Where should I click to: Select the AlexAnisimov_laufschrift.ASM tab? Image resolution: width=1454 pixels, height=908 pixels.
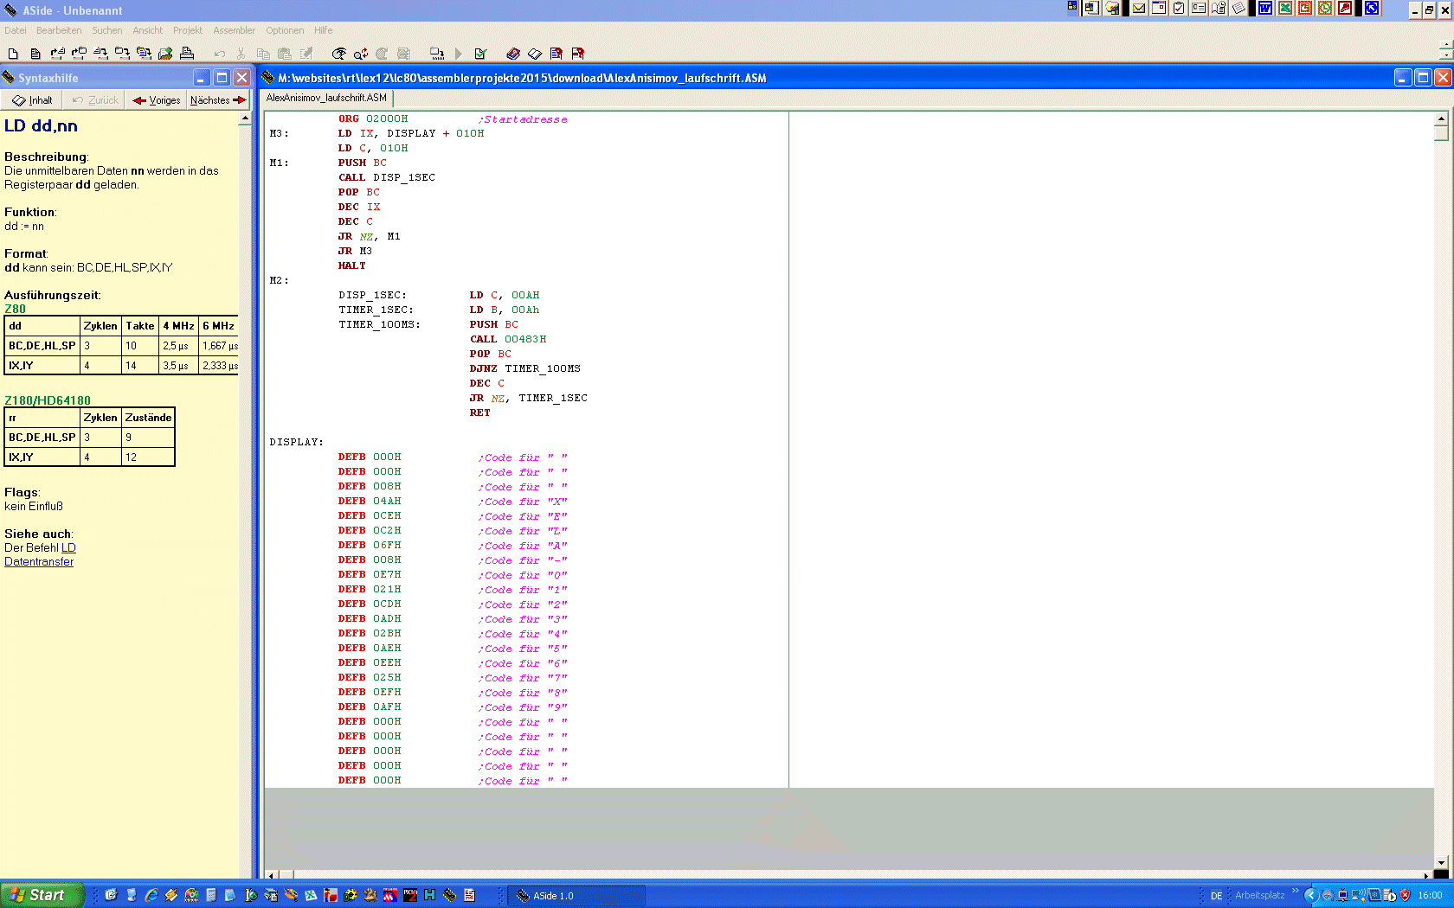point(326,98)
